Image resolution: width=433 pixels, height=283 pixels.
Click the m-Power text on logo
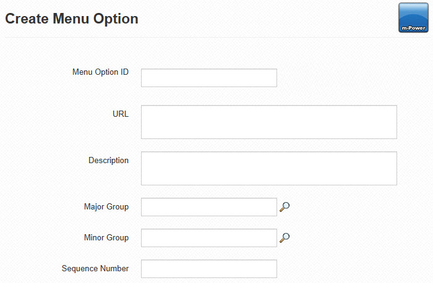413,28
